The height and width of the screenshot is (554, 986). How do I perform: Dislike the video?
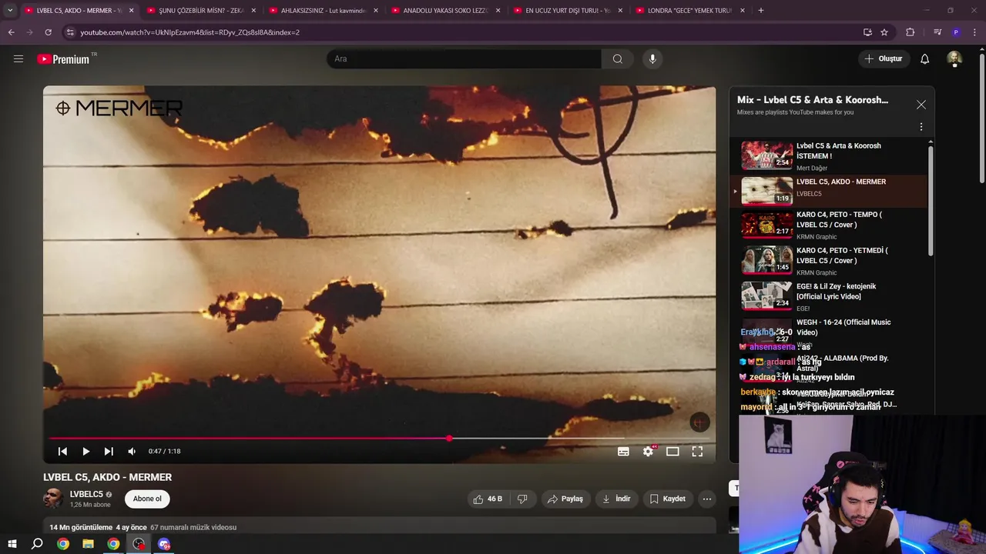coord(522,499)
